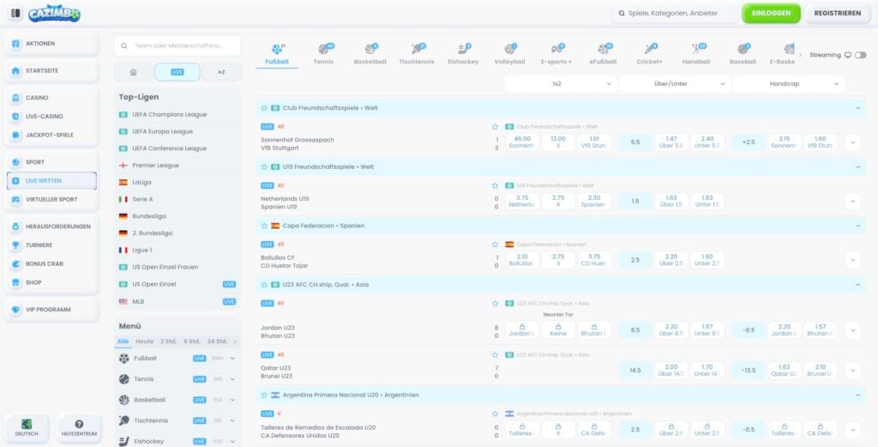Favorite the U19 Freundschaftsspiele league star
878x447 pixels.
(264, 167)
